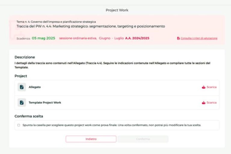The image size is (231, 154).
Task: Click the Traccia del PW n. 4.4 heading
Action: click(91, 26)
